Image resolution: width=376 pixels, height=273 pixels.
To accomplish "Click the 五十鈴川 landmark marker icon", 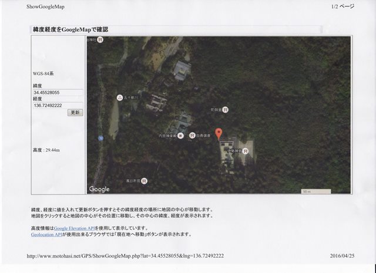I will click(x=120, y=97).
